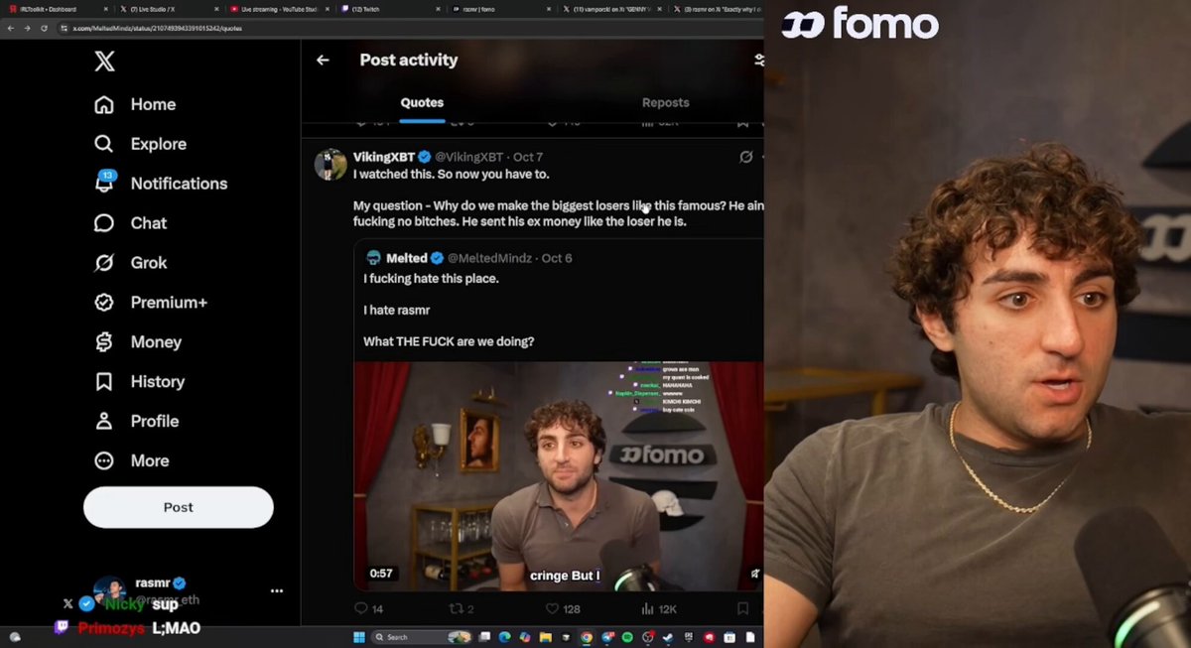Viewport: 1191px width, 648px height.
Task: Reply to the post with 14 replies
Action: pyautogui.click(x=368, y=608)
